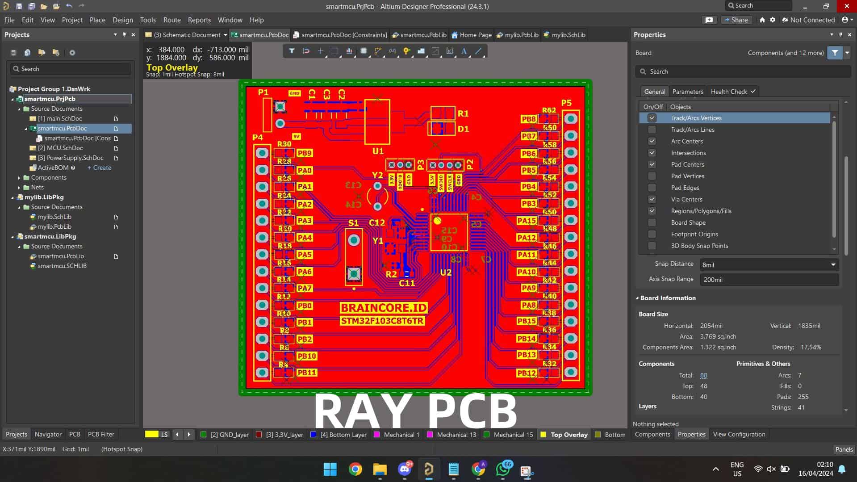Tick the Board Shape snap checkbox
Screen dimensions: 857x482
point(652,222)
